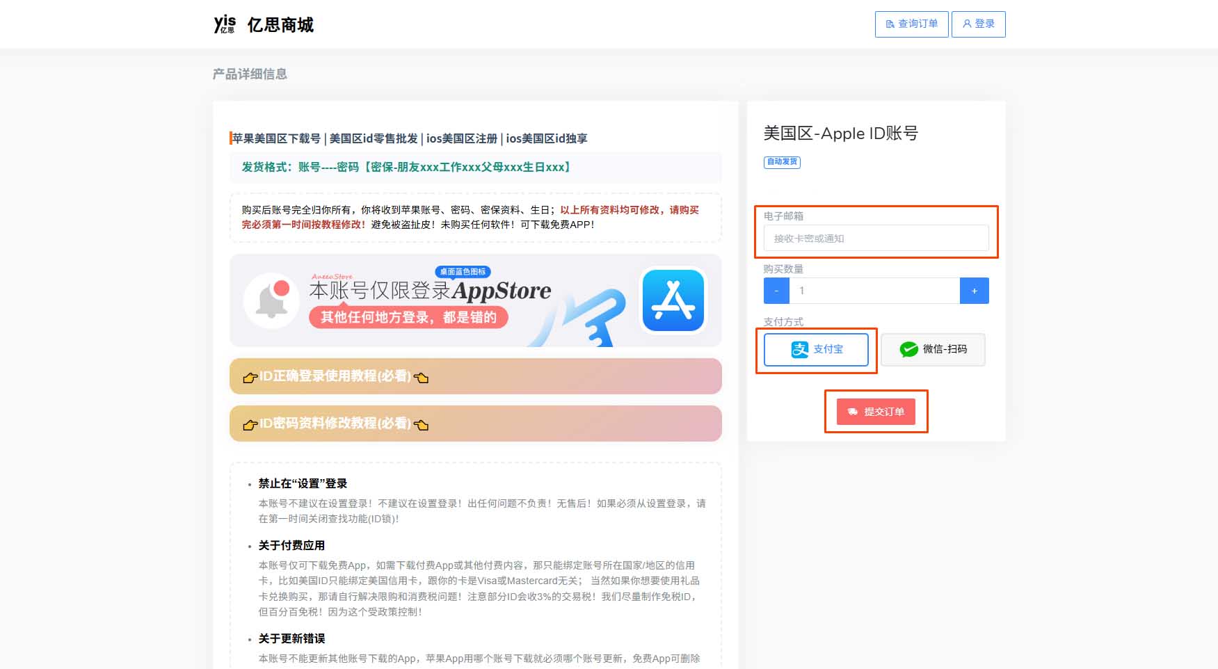
Task: Click the WeChat green icon in 微信-扫码 option
Action: [x=908, y=349]
